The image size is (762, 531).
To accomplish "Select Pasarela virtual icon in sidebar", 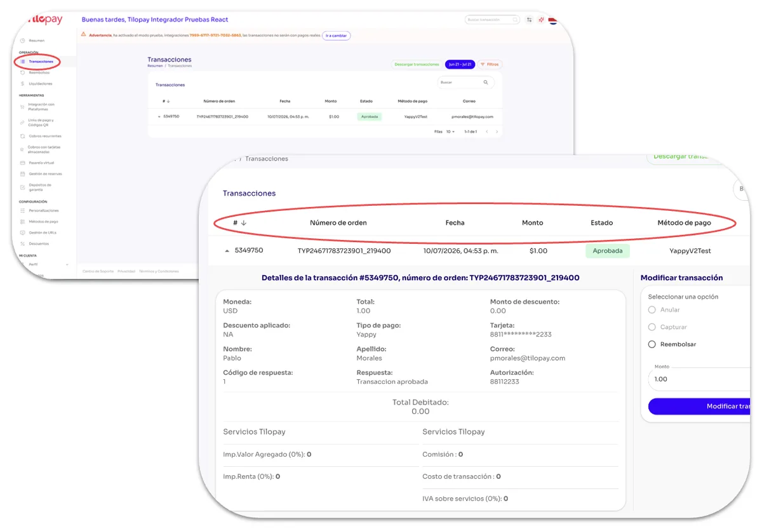I will (x=22, y=163).
